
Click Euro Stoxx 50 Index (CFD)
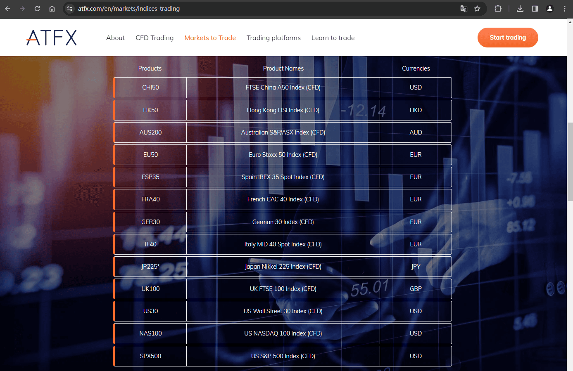[x=283, y=155]
